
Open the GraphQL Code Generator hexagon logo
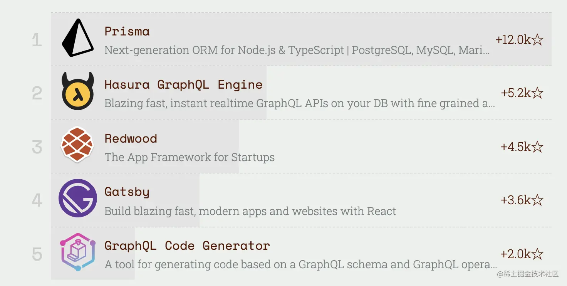78,252
